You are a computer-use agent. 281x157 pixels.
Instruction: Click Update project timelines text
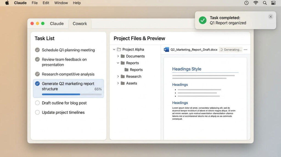point(63,112)
